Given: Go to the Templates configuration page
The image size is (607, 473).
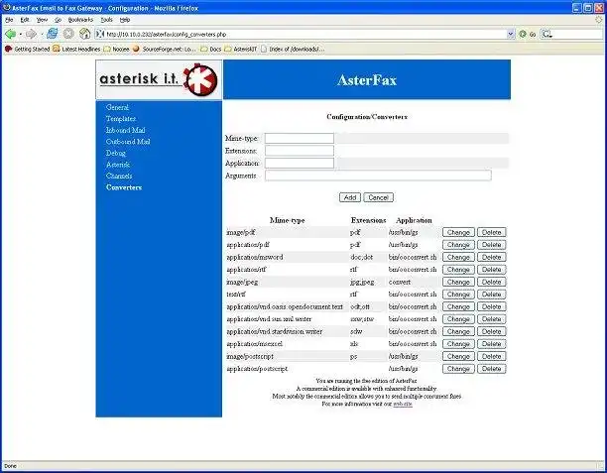Looking at the screenshot, I should click(x=121, y=119).
